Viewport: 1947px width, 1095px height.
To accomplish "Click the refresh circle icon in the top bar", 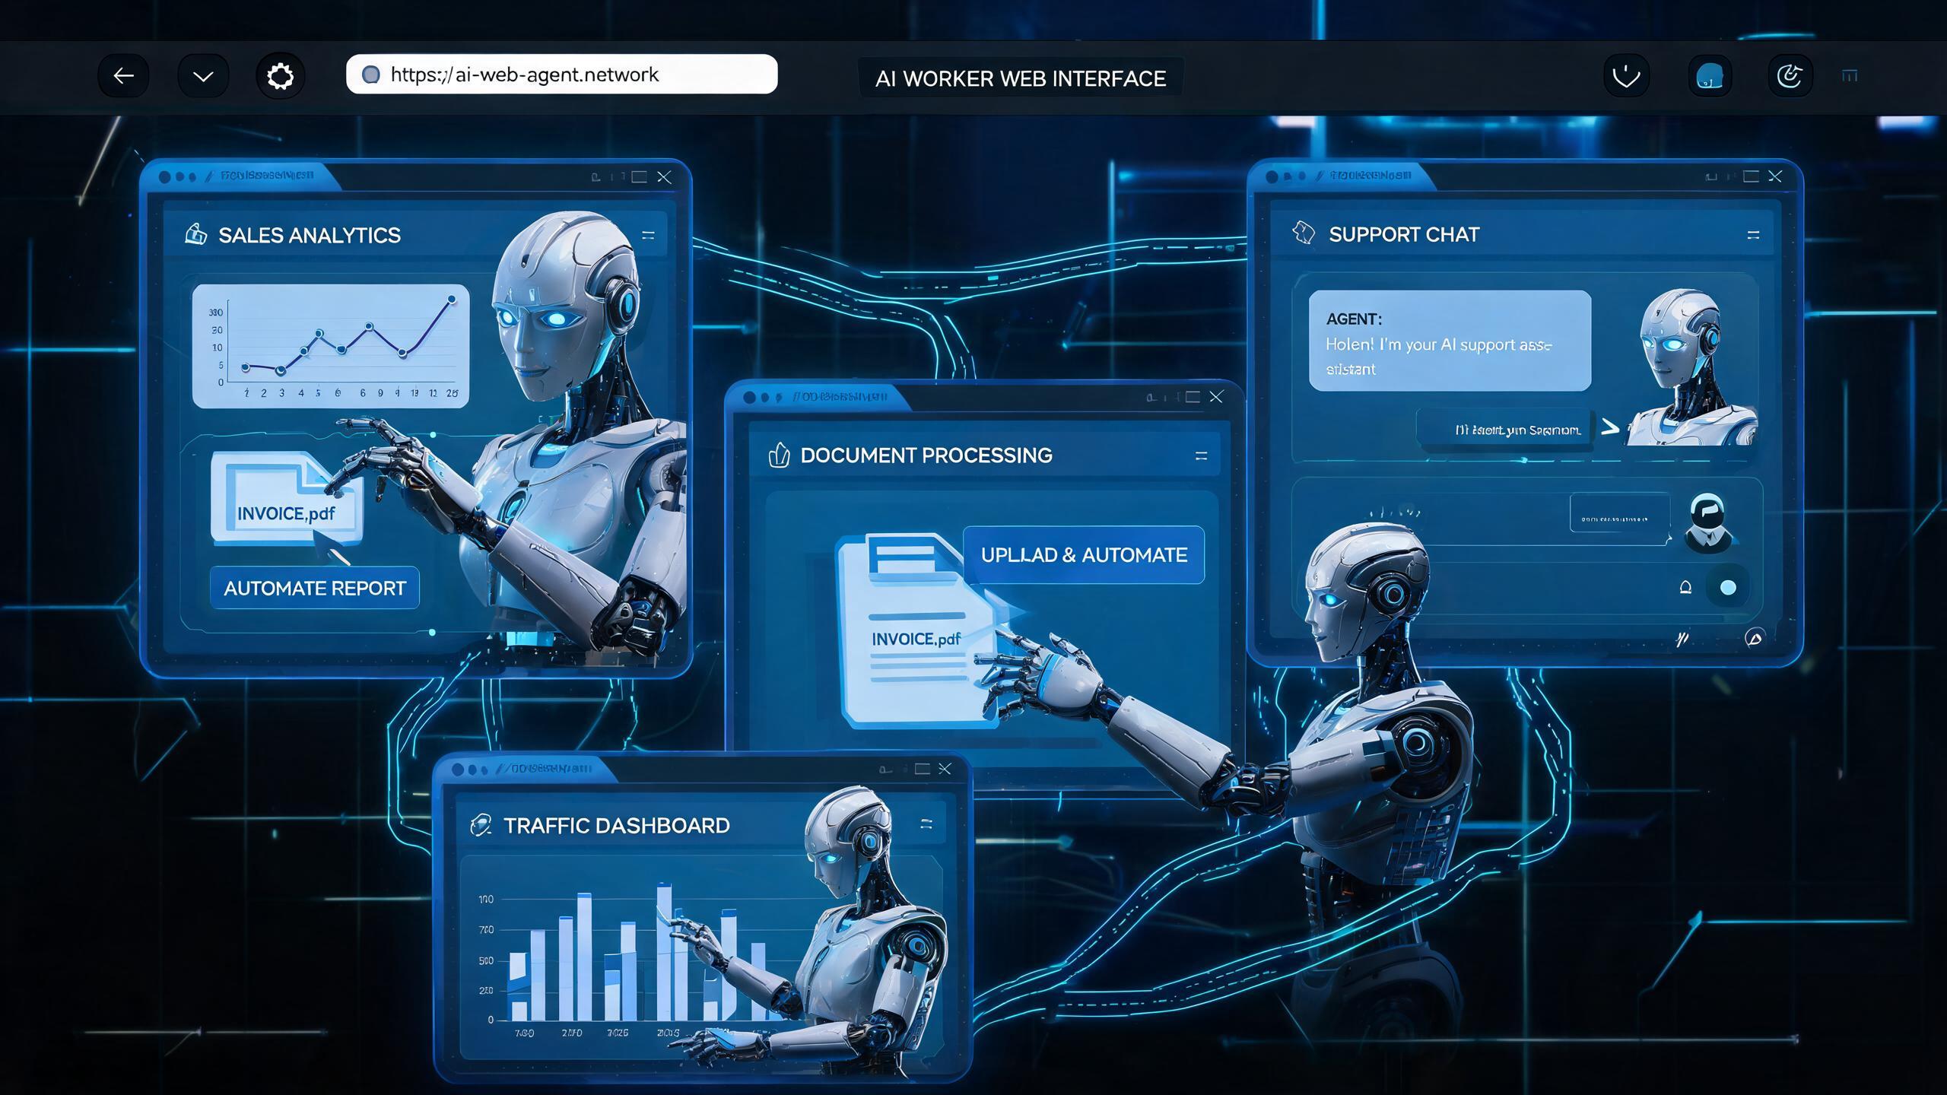I will [1789, 76].
